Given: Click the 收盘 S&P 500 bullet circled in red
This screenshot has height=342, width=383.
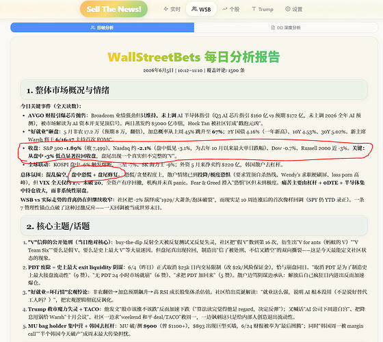Looking at the screenshot, I should pos(194,152).
